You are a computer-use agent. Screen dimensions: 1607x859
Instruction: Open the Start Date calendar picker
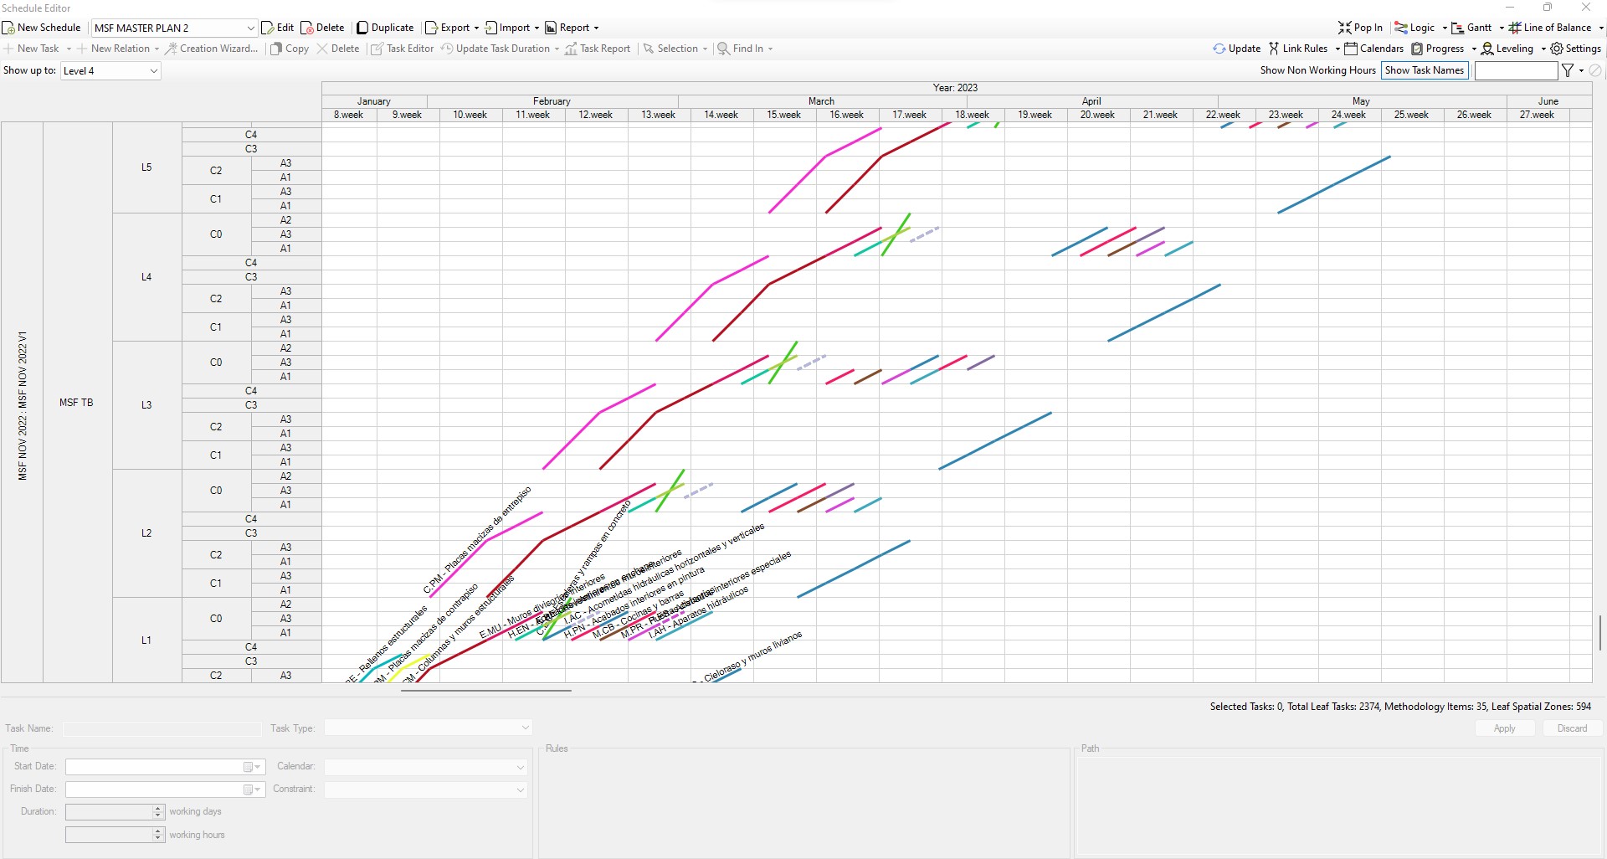pos(252,767)
